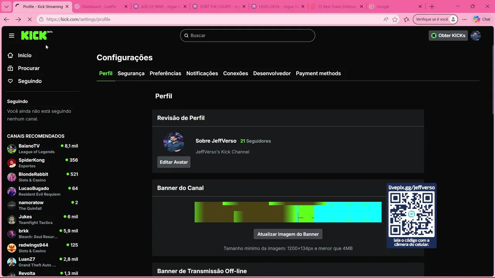Screen dimensions: 495x278
Task: Switch to Conexões settings tab
Action: (236, 73)
